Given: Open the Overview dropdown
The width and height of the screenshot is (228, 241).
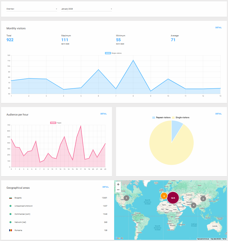Looking at the screenshot, I should 32,9.
